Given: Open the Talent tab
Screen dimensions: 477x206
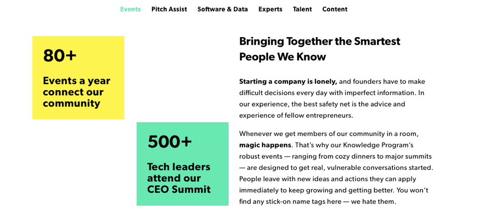Looking at the screenshot, I should click(x=302, y=9).
